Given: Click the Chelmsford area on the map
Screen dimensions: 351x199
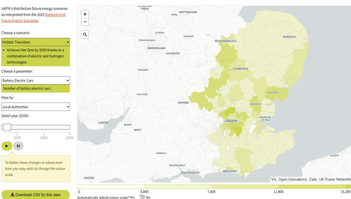Looking at the screenshot, I should point(255,104).
